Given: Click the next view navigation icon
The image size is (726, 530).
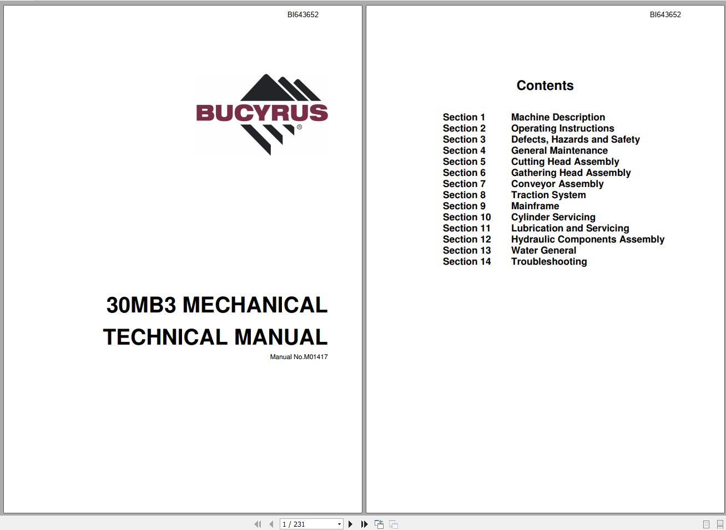Looking at the screenshot, I should click(x=394, y=524).
